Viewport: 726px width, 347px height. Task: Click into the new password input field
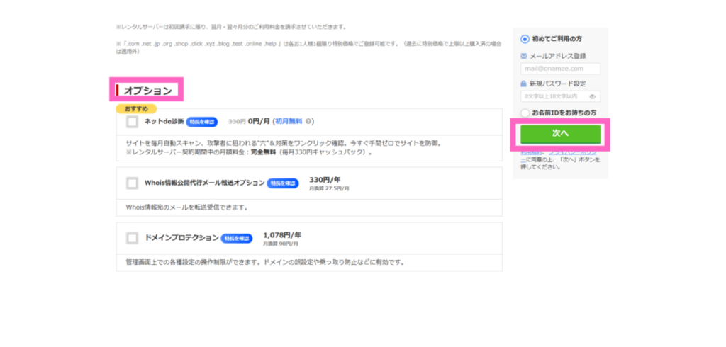554,96
